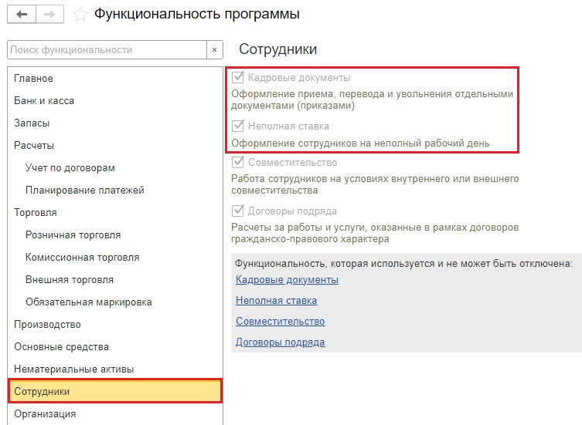The height and width of the screenshot is (425, 582).
Task: Click the 'Функциональность программы' page title
Action: pyautogui.click(x=197, y=14)
